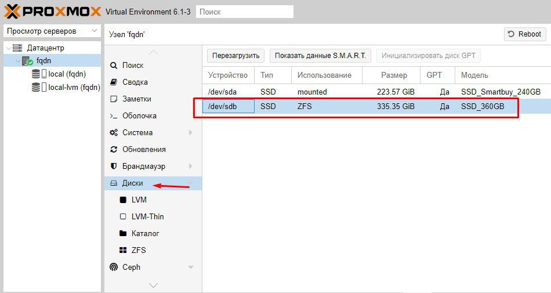Screen dimensions: 551x293
Task: Click the Датацентр server icon
Action: click(x=17, y=48)
